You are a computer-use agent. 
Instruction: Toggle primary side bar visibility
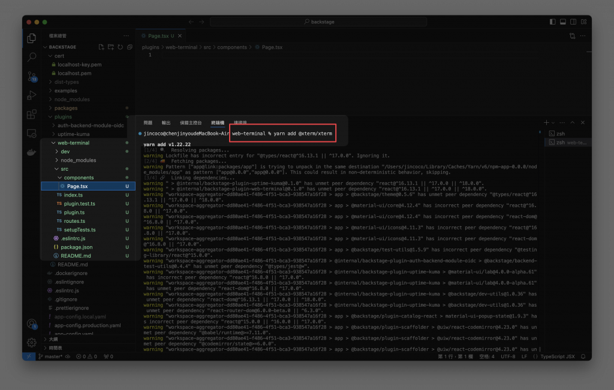(x=552, y=22)
